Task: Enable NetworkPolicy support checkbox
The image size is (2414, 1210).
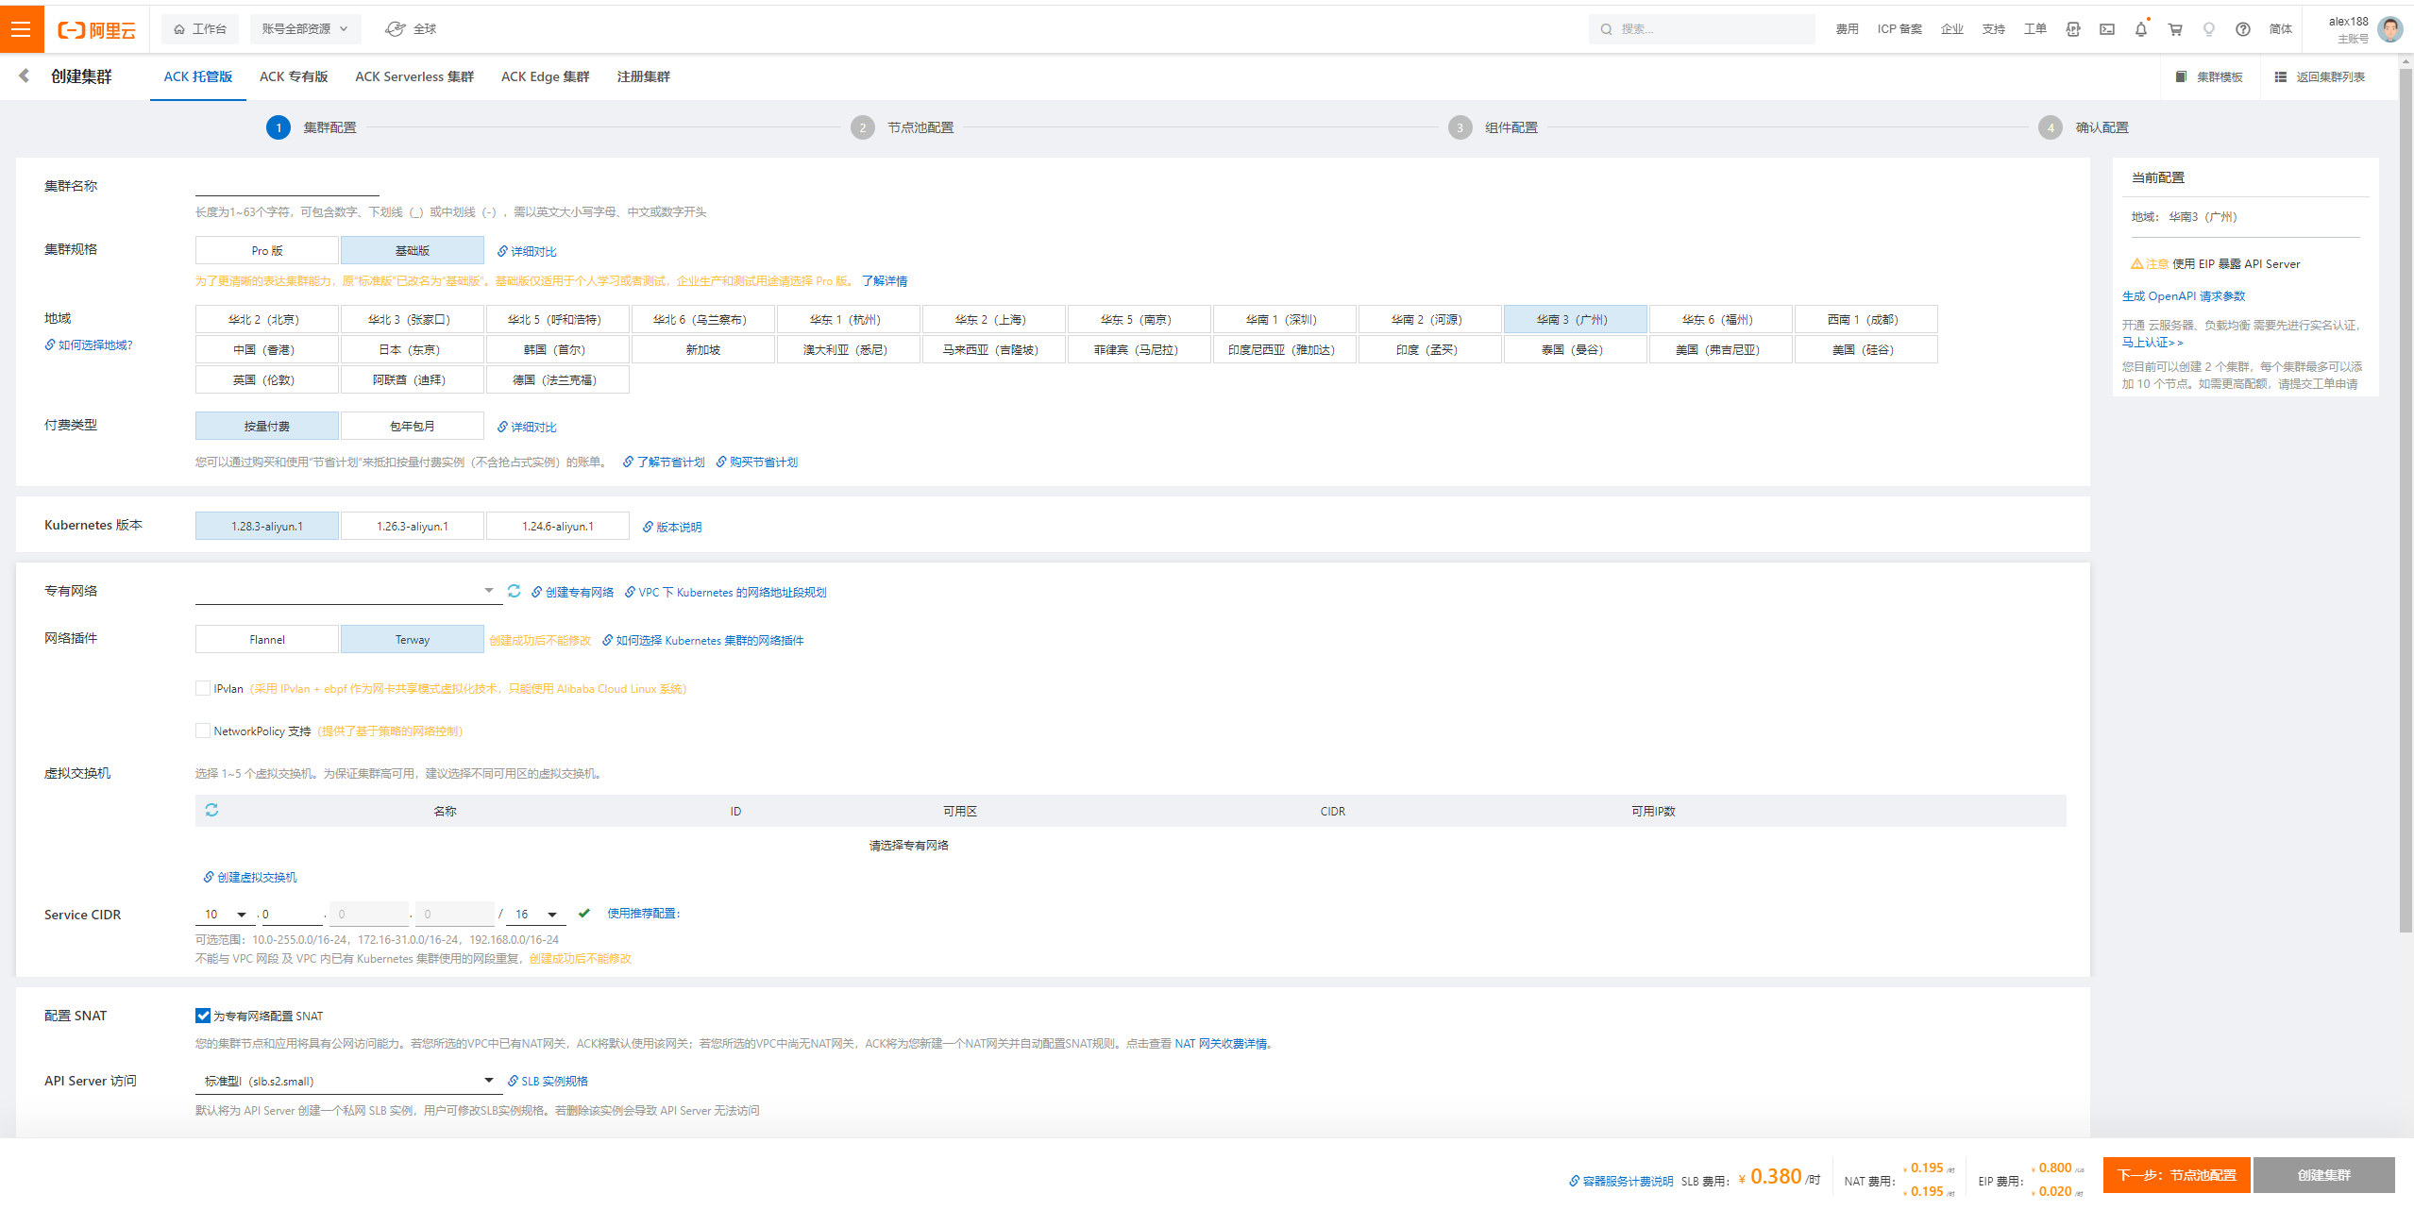Action: point(202,731)
